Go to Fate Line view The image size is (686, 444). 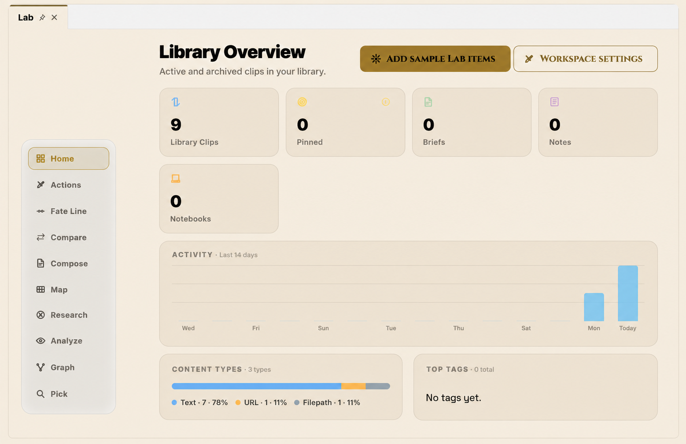click(69, 211)
